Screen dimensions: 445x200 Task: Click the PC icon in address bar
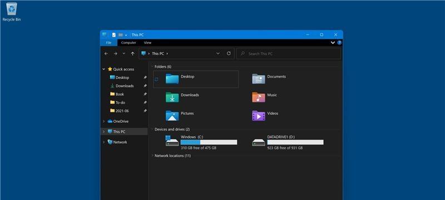pyautogui.click(x=144, y=53)
